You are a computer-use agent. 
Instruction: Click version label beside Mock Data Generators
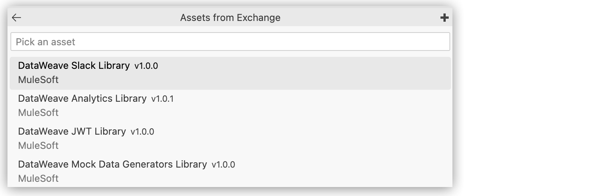pyautogui.click(x=223, y=165)
